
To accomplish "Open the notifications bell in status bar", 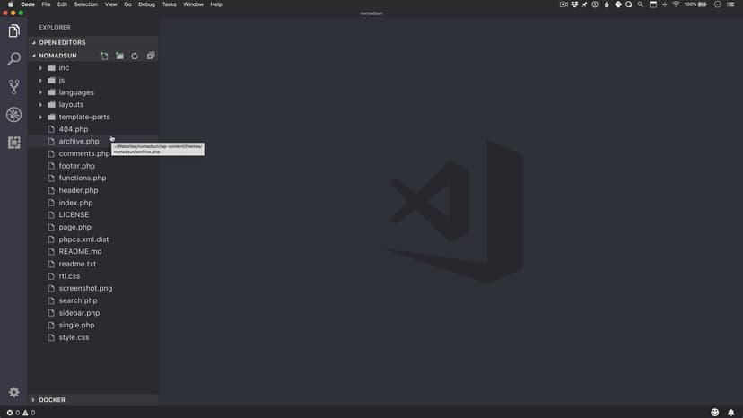I will pyautogui.click(x=731, y=413).
